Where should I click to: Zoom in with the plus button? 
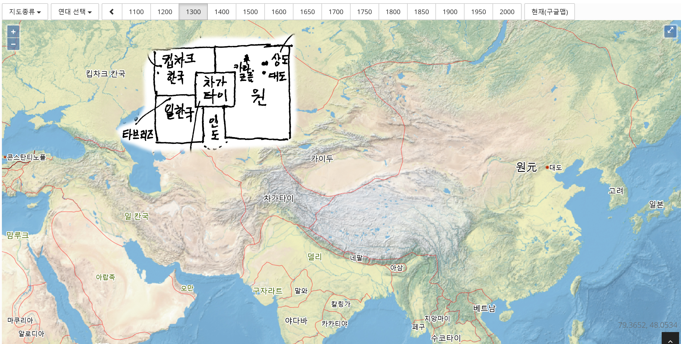point(13,32)
